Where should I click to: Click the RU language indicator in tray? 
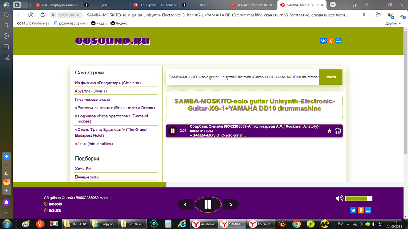pyautogui.click(x=341, y=224)
